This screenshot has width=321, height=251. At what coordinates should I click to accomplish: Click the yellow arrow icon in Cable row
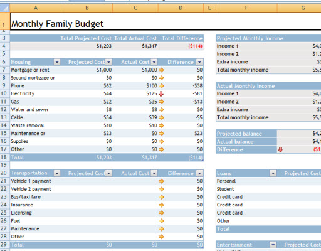pos(161,117)
